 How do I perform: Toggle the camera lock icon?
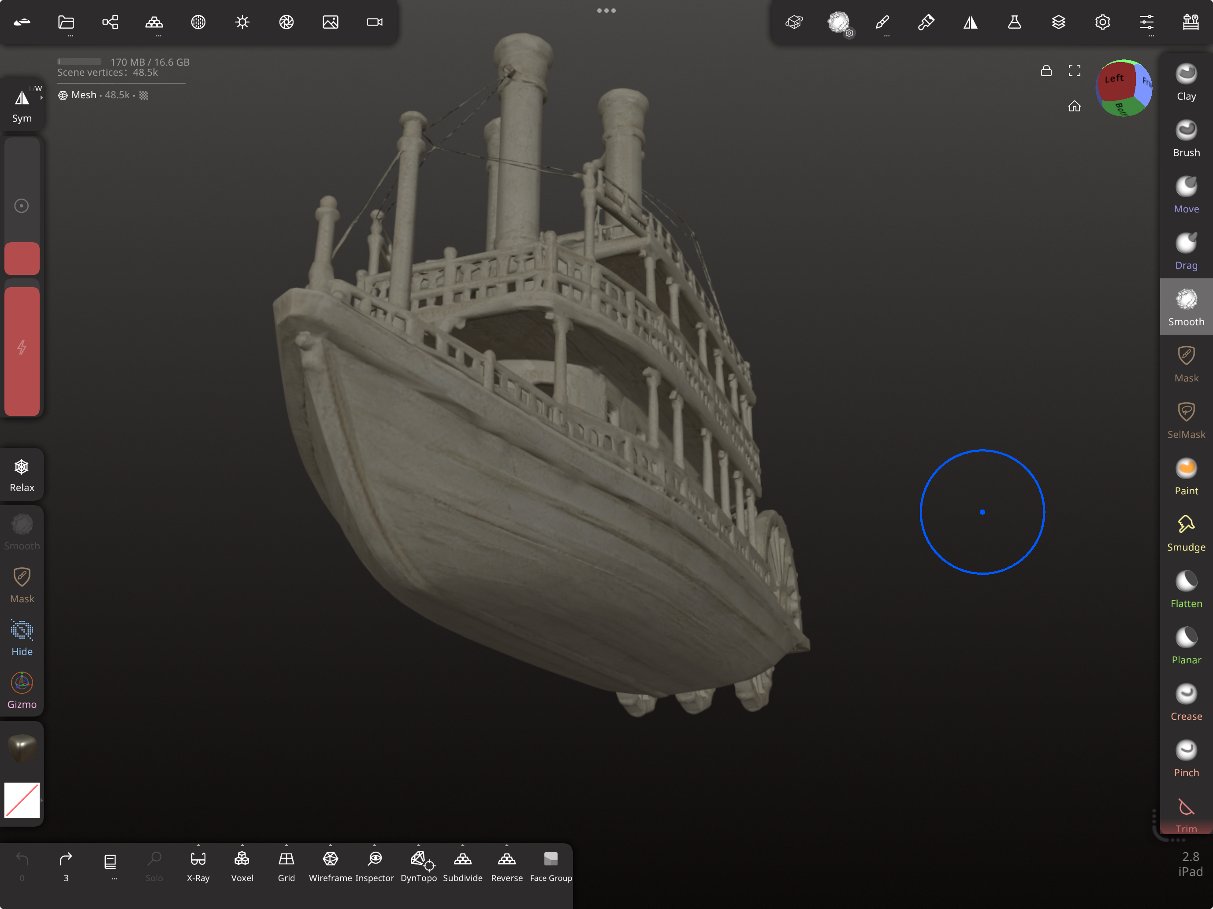[x=1046, y=70]
